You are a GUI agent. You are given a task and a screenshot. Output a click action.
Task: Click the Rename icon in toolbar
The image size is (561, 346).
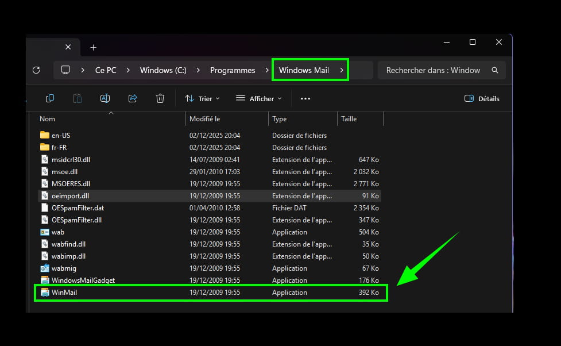(x=105, y=98)
